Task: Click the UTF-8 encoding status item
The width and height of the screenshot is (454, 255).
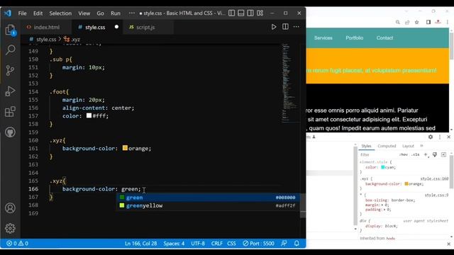Action: (x=198, y=244)
